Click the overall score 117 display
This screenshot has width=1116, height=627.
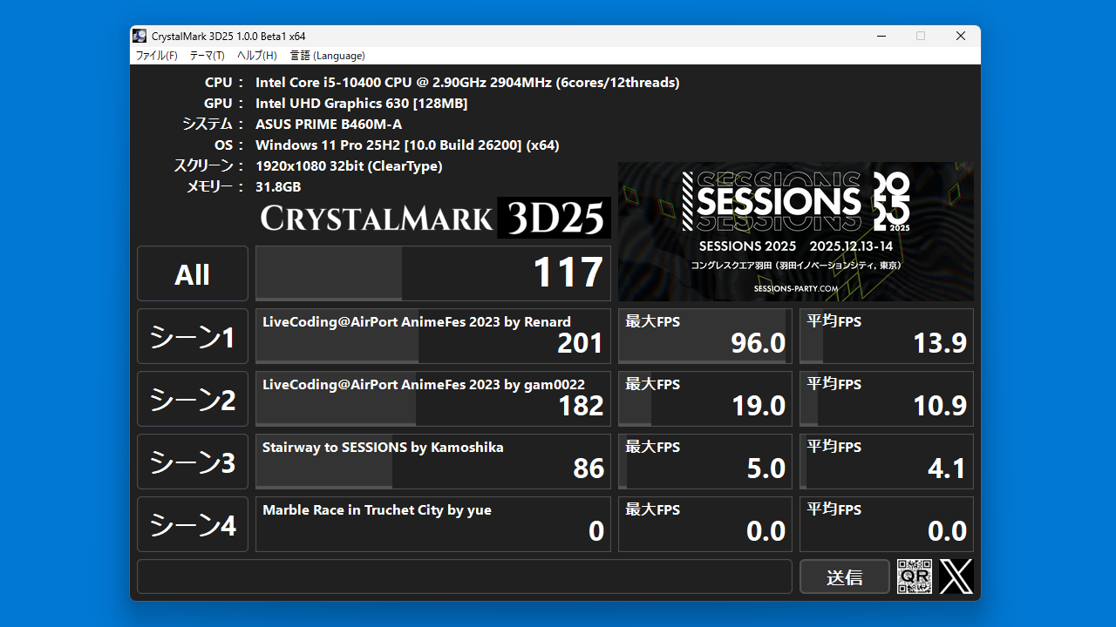coord(433,273)
